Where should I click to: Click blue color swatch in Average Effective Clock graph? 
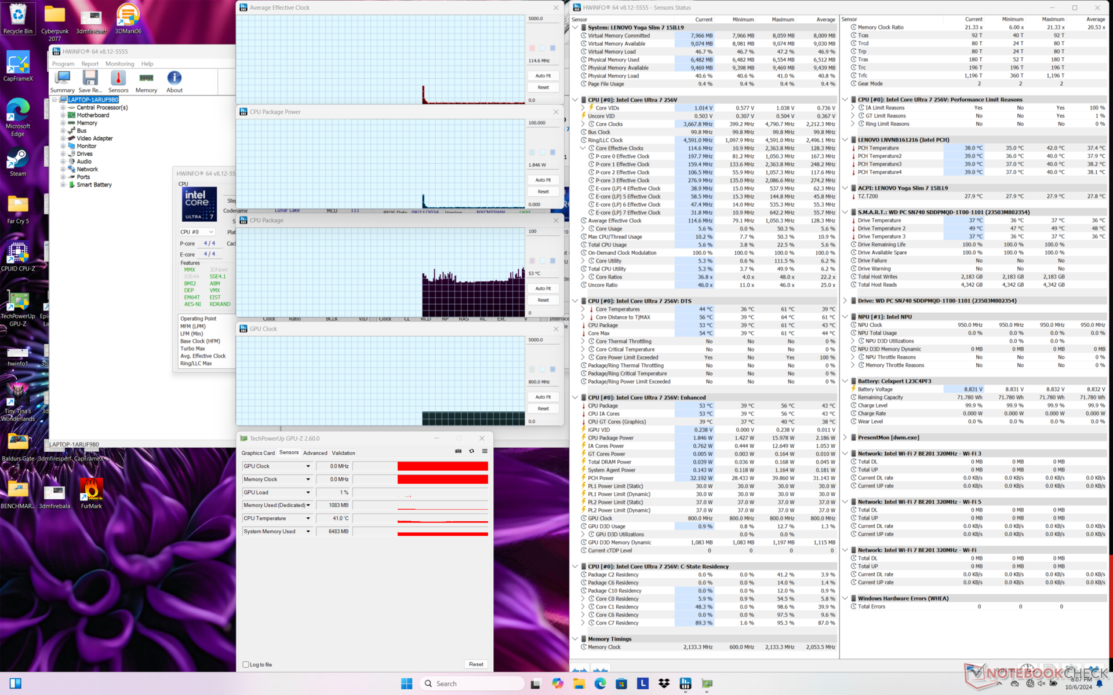tap(552, 48)
